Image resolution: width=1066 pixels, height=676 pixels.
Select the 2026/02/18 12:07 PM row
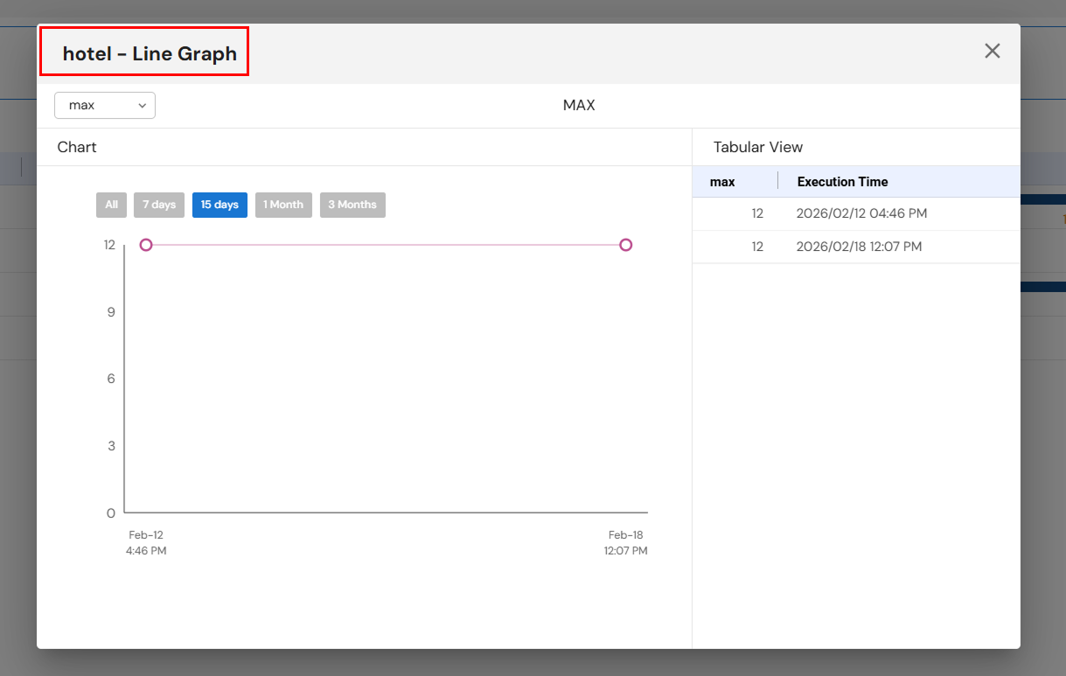pos(855,247)
